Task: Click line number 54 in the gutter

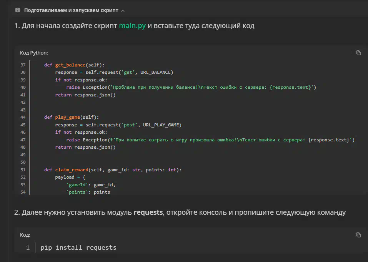Action: coord(23,192)
